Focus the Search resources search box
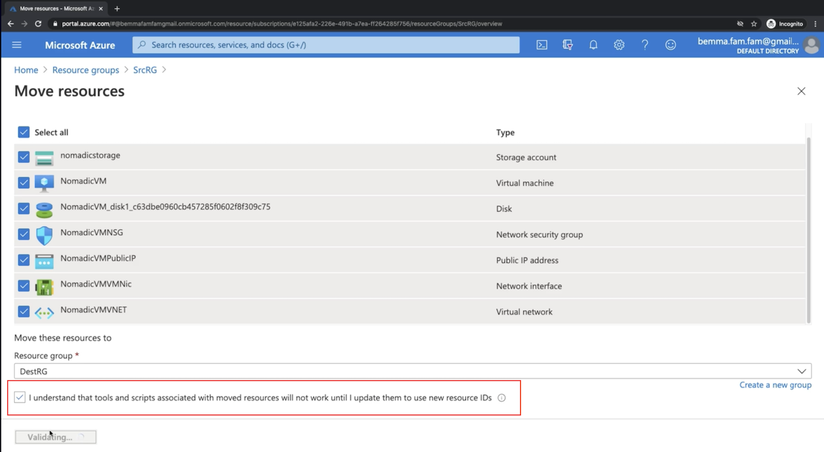 pos(326,45)
